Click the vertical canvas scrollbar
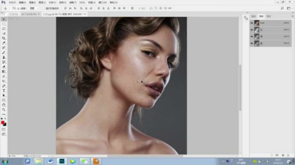The image size is (295, 165). point(240,88)
